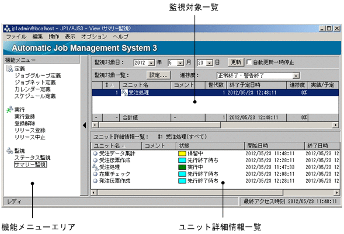The height and width of the screenshot is (234, 344).
Task: Open the 進捗度 dropdown showing 正常終了・警告終了
Action: pos(296,76)
